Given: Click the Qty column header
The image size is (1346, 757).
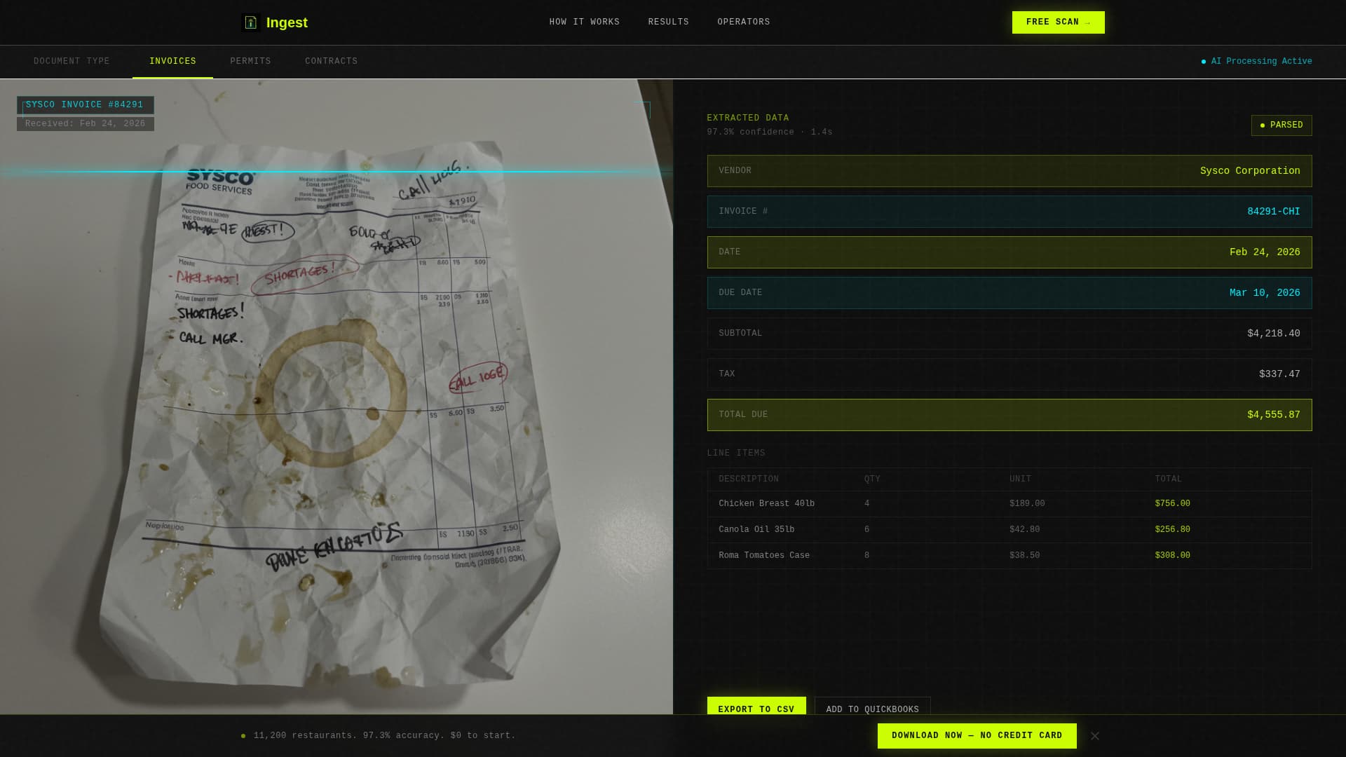Looking at the screenshot, I should point(872,479).
